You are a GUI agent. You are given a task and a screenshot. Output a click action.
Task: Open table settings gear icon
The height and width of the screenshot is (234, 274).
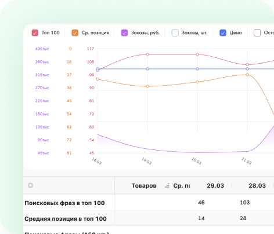(30, 185)
